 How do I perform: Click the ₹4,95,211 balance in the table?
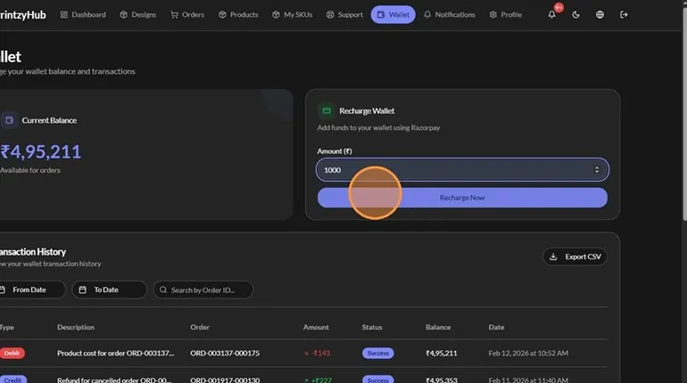[442, 354]
